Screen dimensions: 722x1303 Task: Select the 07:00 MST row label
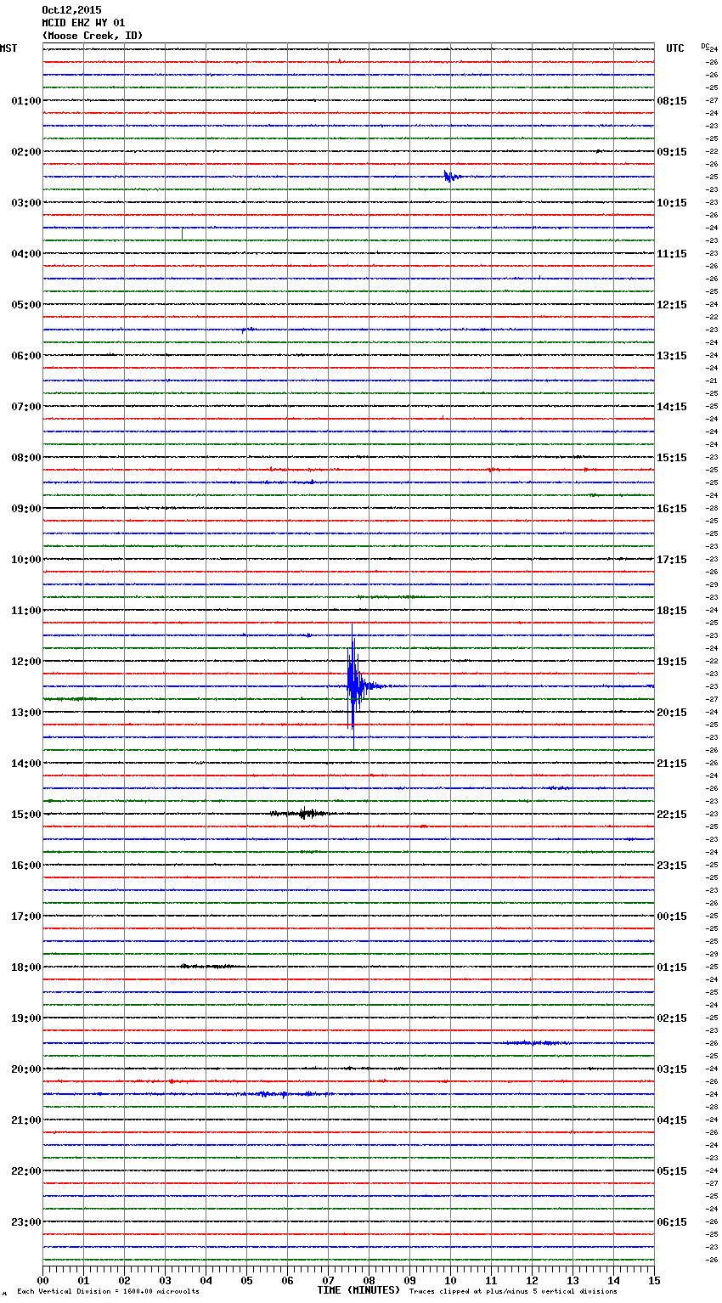click(x=25, y=406)
